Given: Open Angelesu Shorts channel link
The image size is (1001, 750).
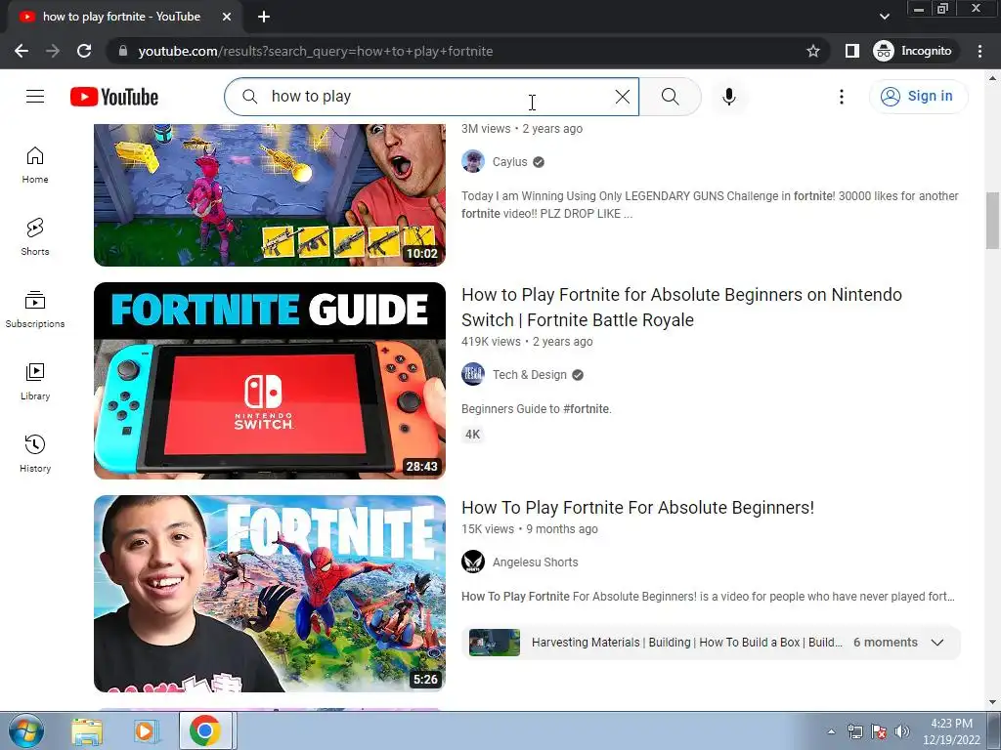Looking at the screenshot, I should click(x=535, y=562).
